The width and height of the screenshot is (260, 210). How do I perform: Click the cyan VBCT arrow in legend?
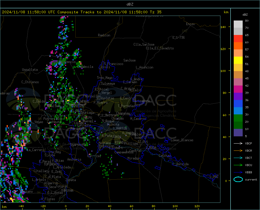coord(238,158)
